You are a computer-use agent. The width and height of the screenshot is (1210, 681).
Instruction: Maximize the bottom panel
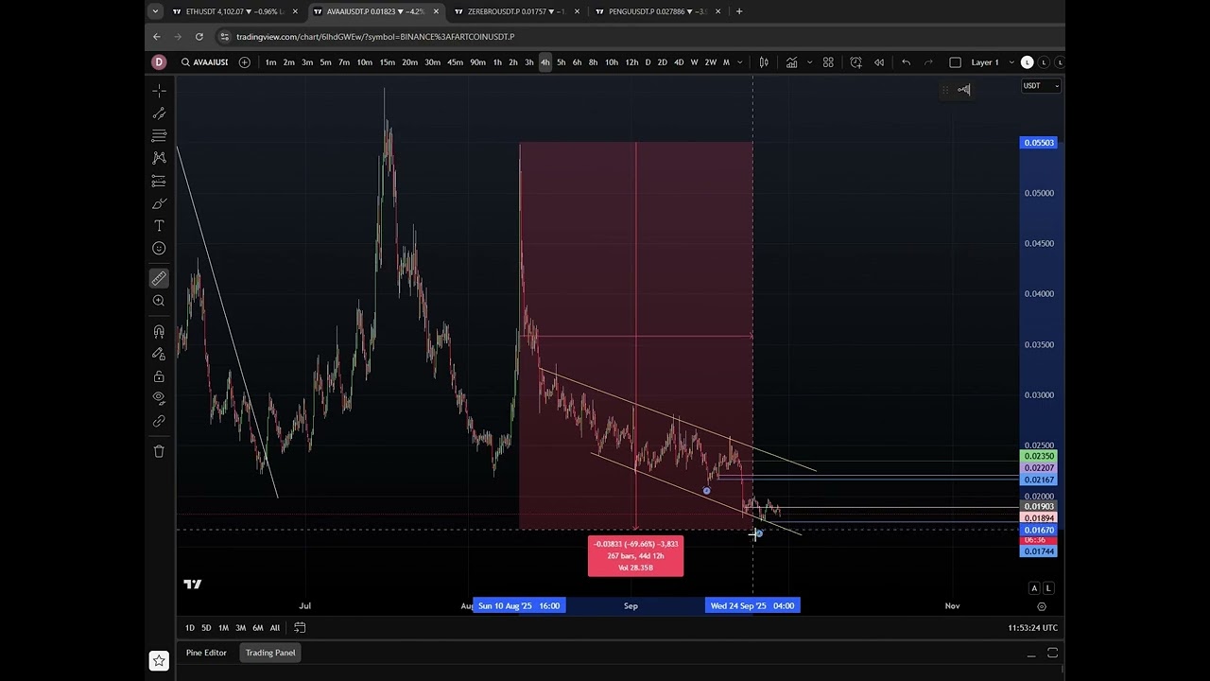tap(1052, 654)
